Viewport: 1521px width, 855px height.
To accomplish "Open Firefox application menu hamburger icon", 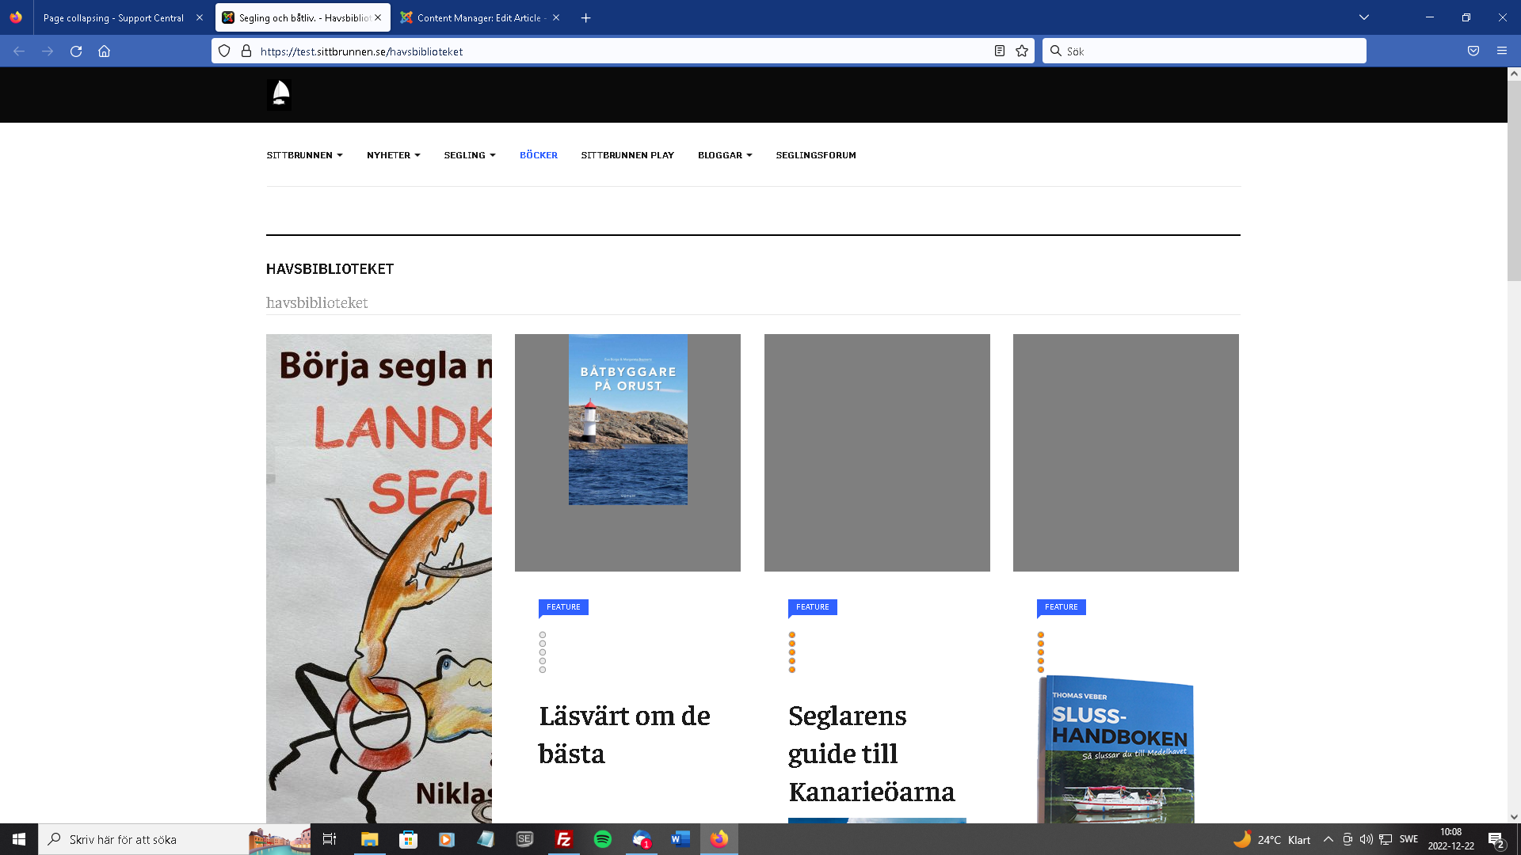I will 1502,51.
